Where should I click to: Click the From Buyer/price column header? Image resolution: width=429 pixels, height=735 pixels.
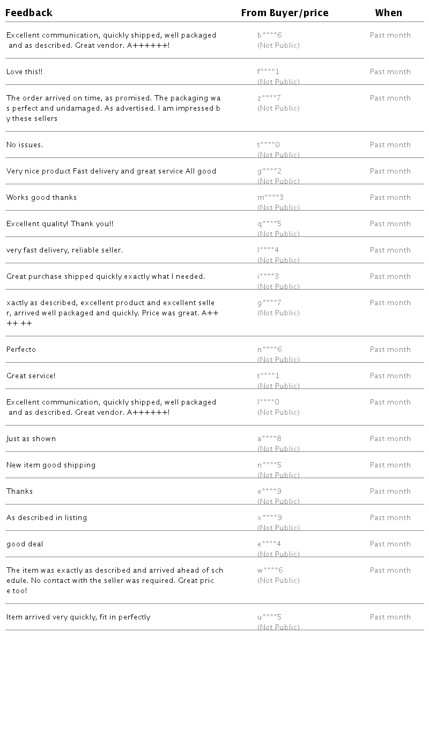284,13
